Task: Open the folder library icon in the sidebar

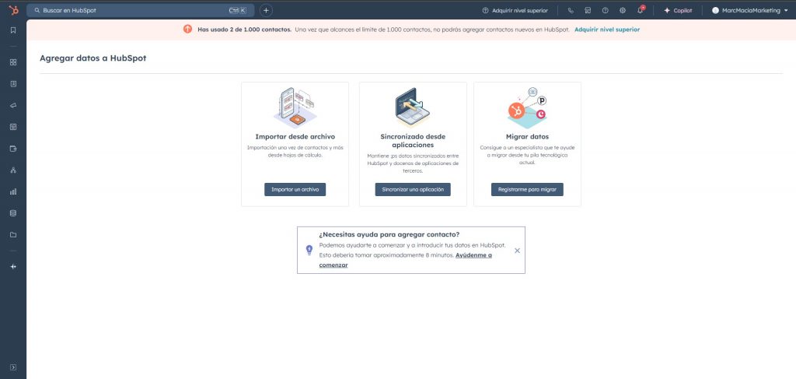Action: [13, 234]
